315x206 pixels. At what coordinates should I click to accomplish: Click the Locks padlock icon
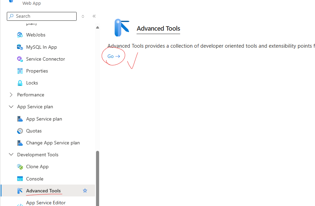(x=20, y=83)
